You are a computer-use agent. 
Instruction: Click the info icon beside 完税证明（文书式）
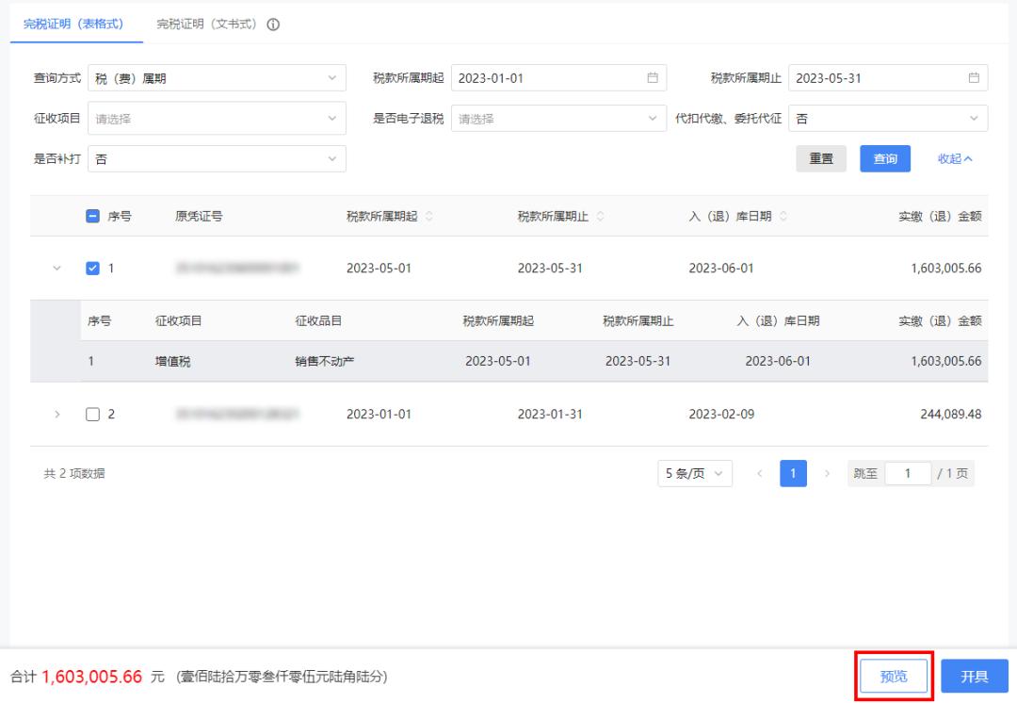pyautogui.click(x=274, y=25)
